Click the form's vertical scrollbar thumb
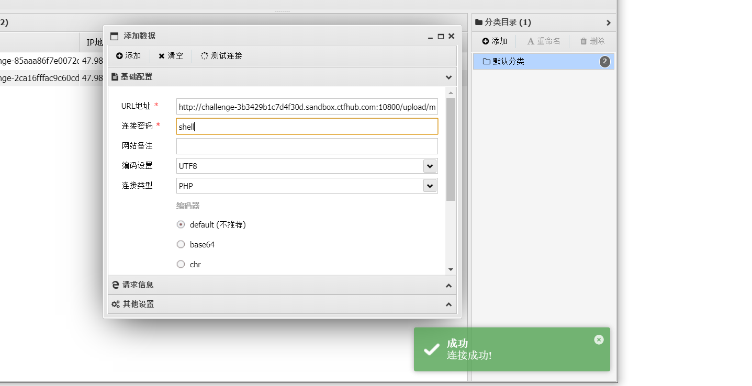Screen dimensions: 752x386 tap(451, 149)
